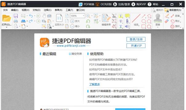This screenshot has height=110, width=186.
Task: Open the 文档(D) menu
Action: point(37,10)
